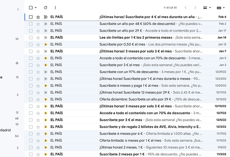The image size is (230, 157).
Task: Click the 1–41 of 41 counter
Action: click(x=170, y=8)
